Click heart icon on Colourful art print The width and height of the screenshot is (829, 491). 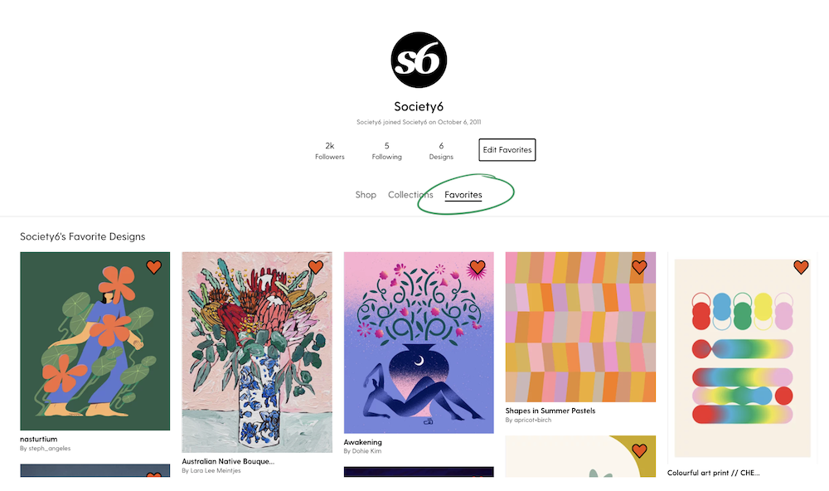pyautogui.click(x=801, y=267)
